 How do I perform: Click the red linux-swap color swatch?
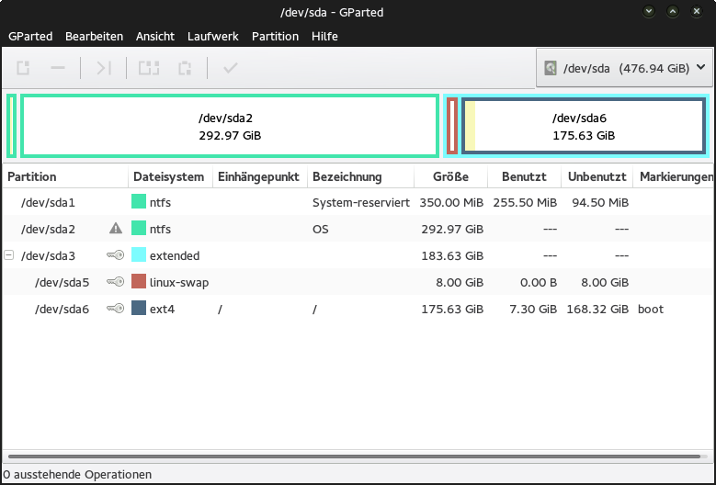139,281
